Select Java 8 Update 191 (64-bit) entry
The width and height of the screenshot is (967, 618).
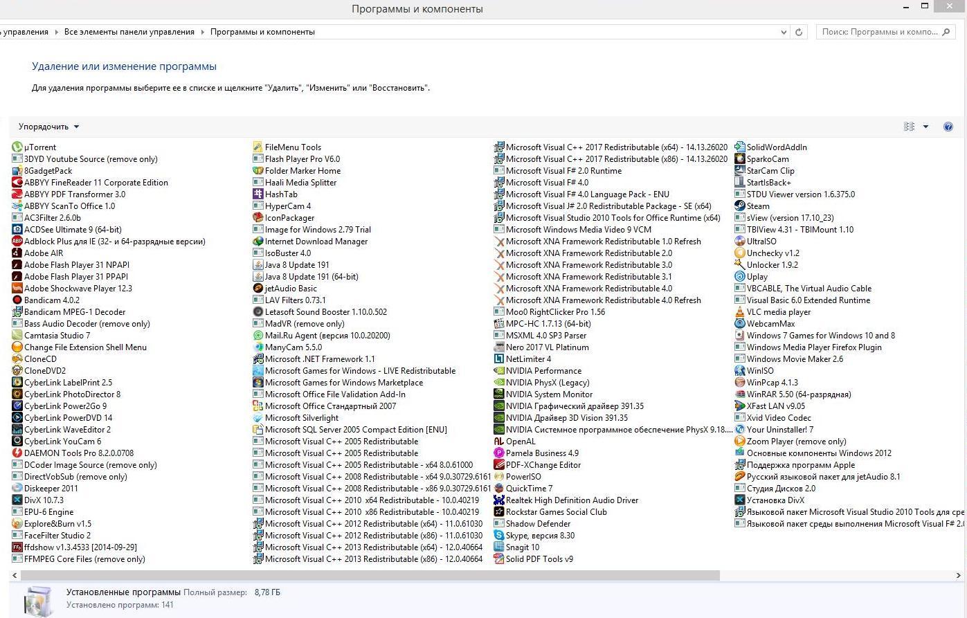pos(306,276)
